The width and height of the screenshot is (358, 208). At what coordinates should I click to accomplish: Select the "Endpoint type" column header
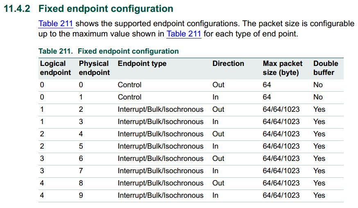pos(142,63)
